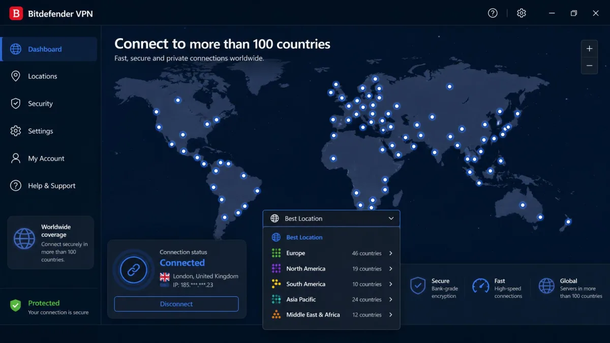Click 'High-speed connections' text
Screen dimensions: 610x343
508,292
